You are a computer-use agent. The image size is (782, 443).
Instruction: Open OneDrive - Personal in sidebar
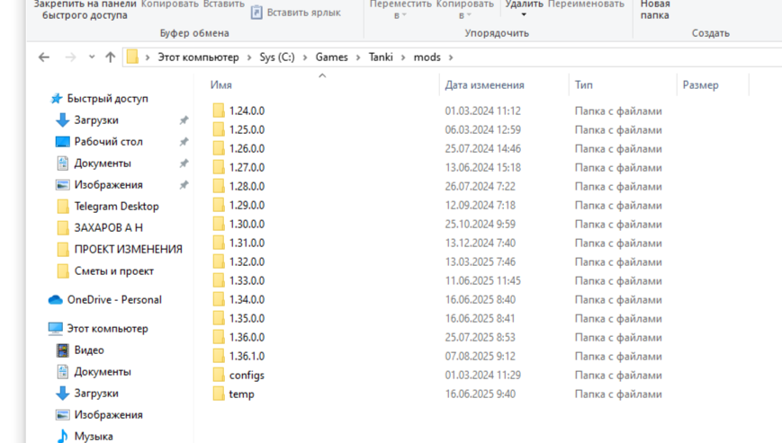pyautogui.click(x=113, y=300)
